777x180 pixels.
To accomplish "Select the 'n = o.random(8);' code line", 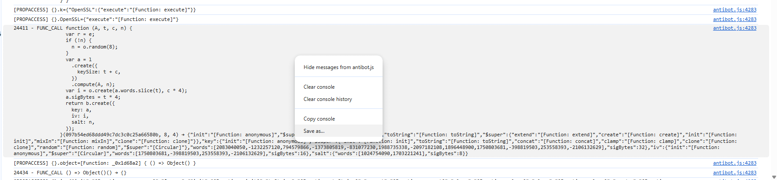I will pos(94,47).
